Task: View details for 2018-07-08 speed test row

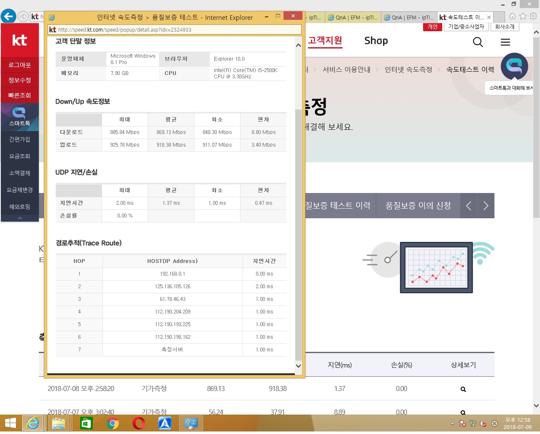Action: (463, 389)
